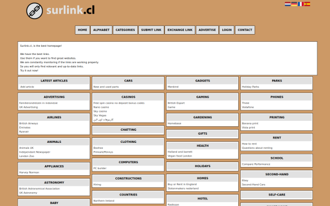Click the LATEST ARTICLES header
Image resolution: width=330 pixels, height=206 pixels.
[x=54, y=81]
